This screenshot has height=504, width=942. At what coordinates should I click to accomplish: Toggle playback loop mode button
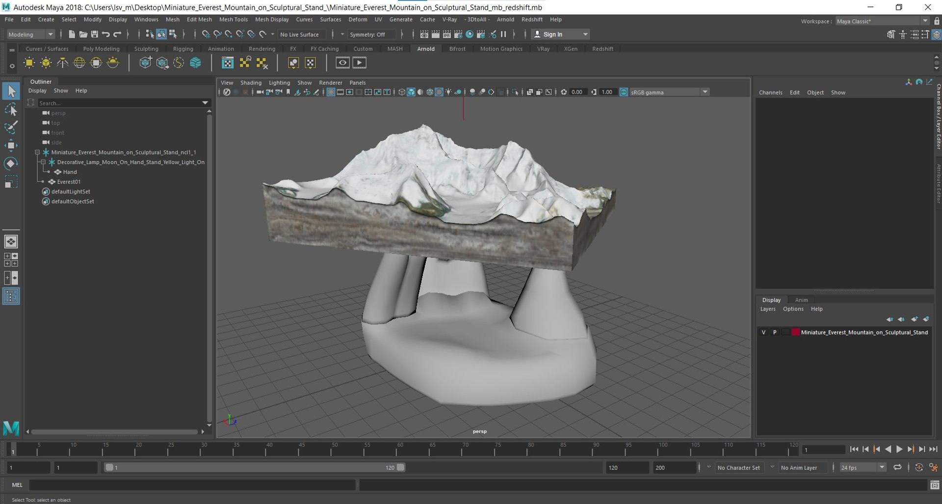897,467
